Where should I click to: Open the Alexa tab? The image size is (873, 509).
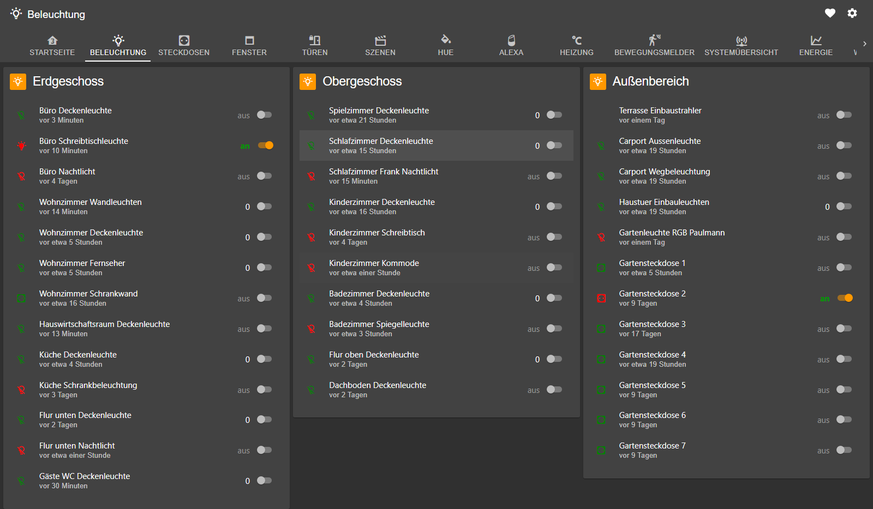coord(511,46)
